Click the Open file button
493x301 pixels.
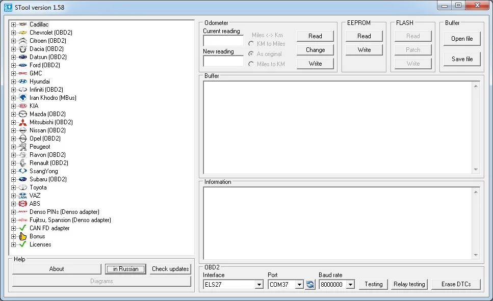462,39
